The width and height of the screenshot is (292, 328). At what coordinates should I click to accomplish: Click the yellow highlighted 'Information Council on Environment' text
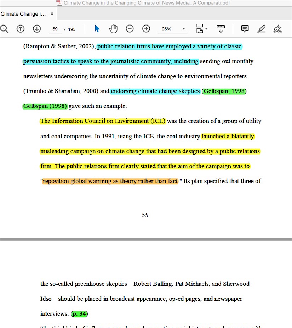point(103,121)
